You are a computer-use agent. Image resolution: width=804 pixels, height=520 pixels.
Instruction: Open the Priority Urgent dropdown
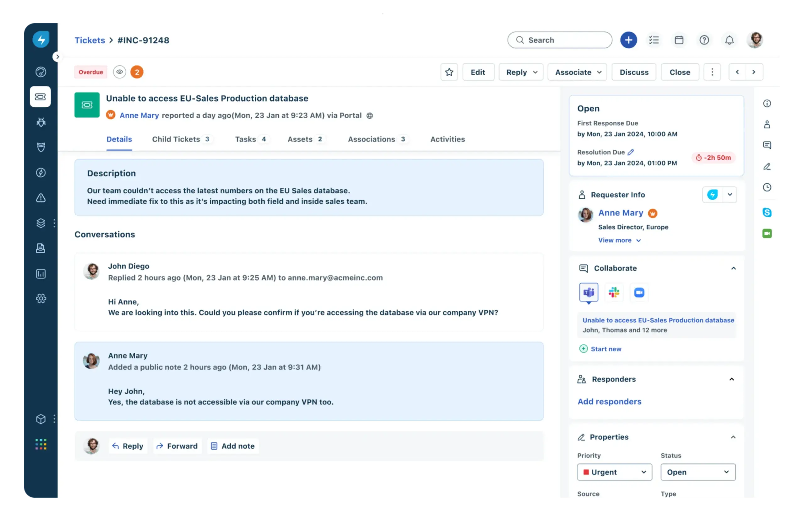614,472
